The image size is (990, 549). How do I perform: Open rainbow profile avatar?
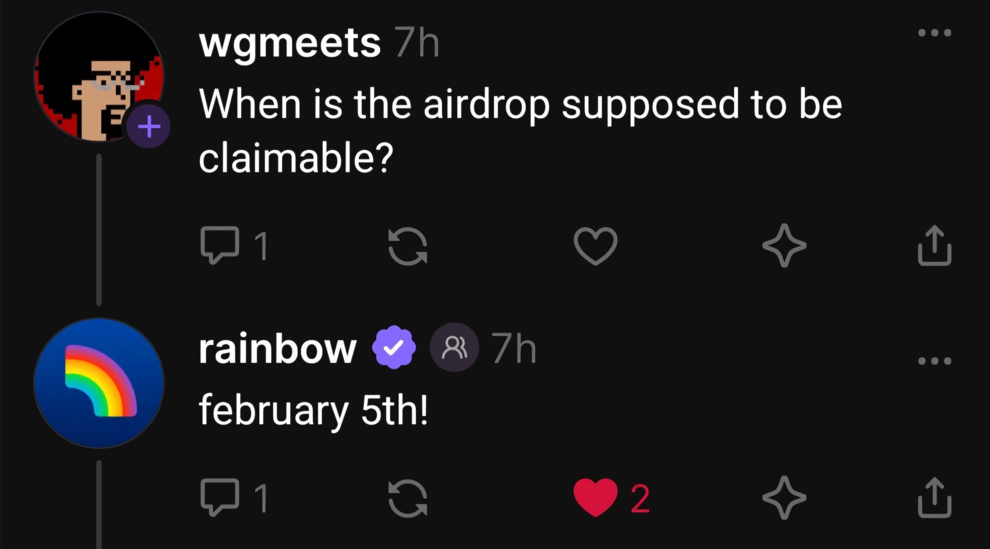99,383
